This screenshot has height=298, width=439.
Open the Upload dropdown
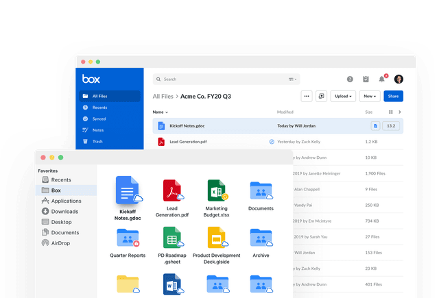[343, 96]
